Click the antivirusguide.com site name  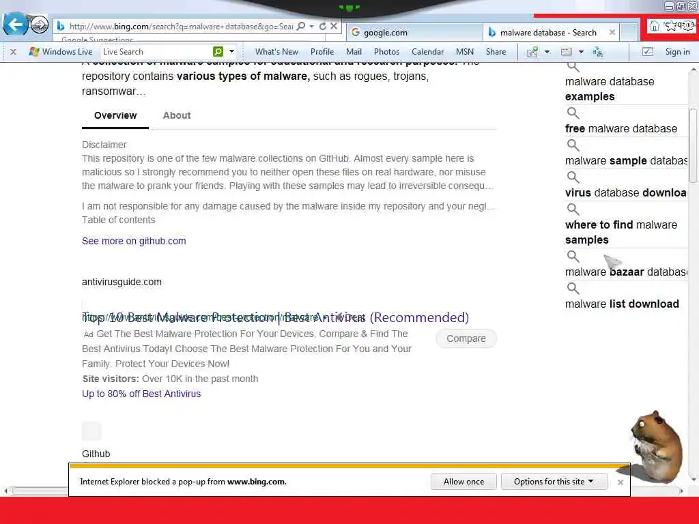point(122,282)
